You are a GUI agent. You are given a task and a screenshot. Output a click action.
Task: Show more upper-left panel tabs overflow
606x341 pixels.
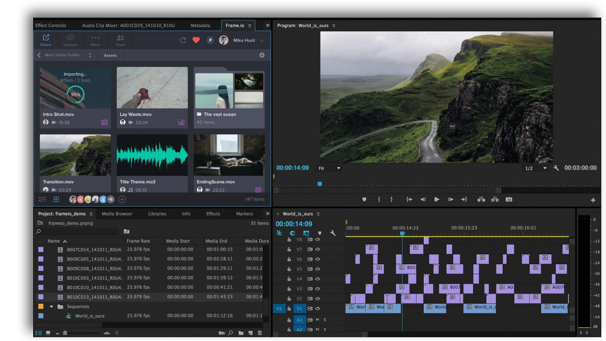267,25
